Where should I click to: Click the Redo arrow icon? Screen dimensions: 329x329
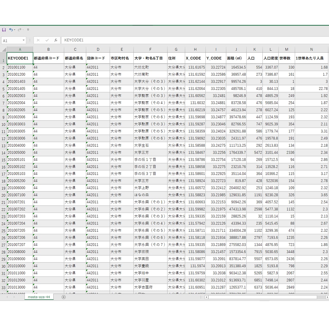[x=19, y=30]
